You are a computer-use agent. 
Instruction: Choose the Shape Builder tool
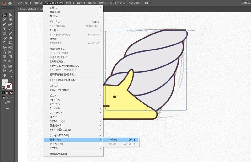[x=4, y=52]
